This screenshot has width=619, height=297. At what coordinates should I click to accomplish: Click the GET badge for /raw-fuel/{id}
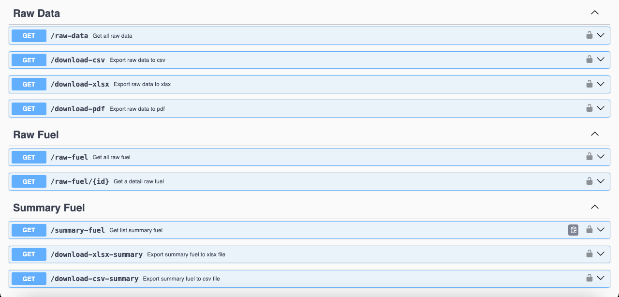29,181
